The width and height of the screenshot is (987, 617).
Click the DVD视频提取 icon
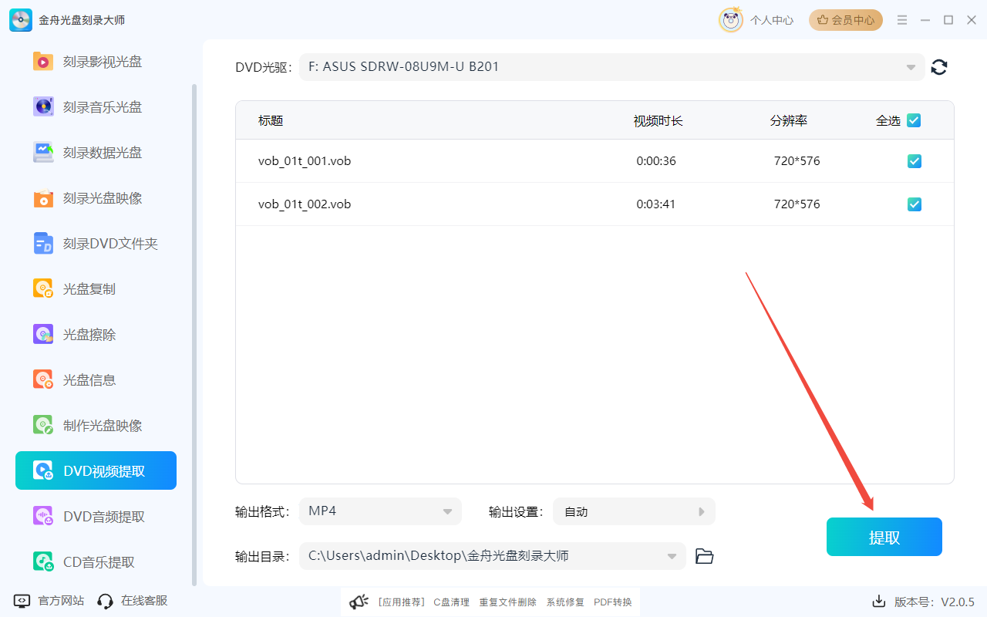click(x=43, y=471)
